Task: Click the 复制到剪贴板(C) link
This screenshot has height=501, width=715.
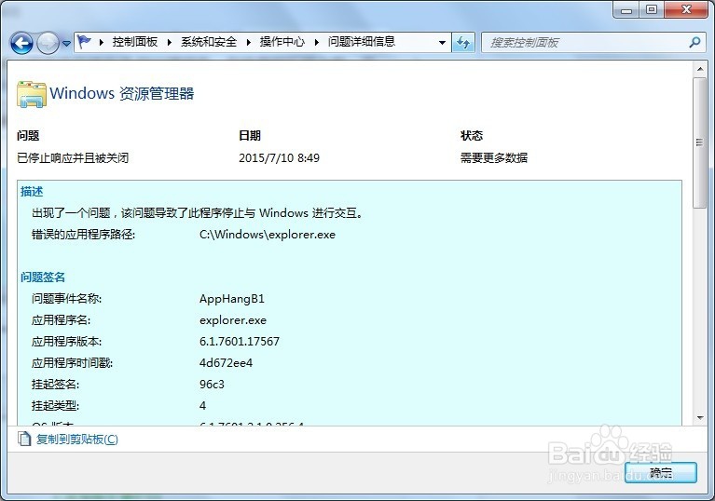Action: [x=77, y=439]
